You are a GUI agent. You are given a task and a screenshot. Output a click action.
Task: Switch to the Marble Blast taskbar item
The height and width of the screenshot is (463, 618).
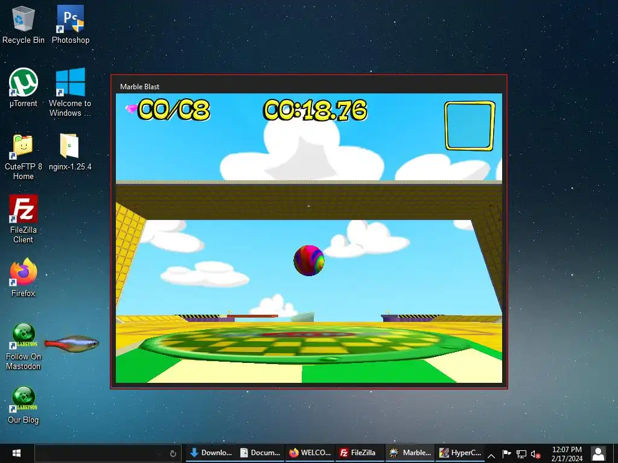[410, 453]
